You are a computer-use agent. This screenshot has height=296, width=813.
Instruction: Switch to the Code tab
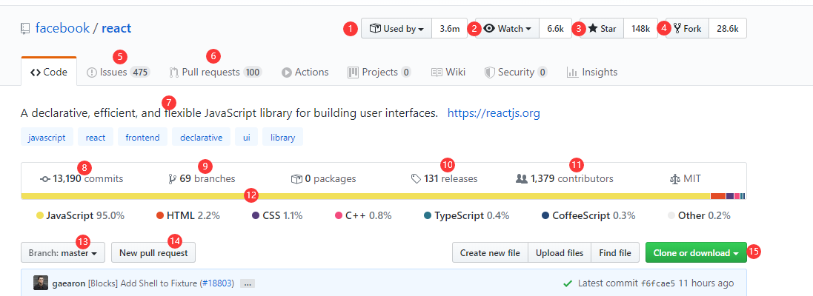49,72
